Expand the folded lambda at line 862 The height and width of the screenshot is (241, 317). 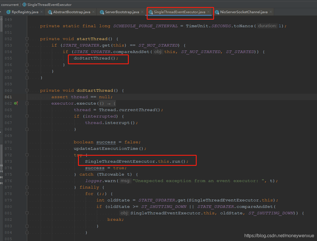coord(27,103)
